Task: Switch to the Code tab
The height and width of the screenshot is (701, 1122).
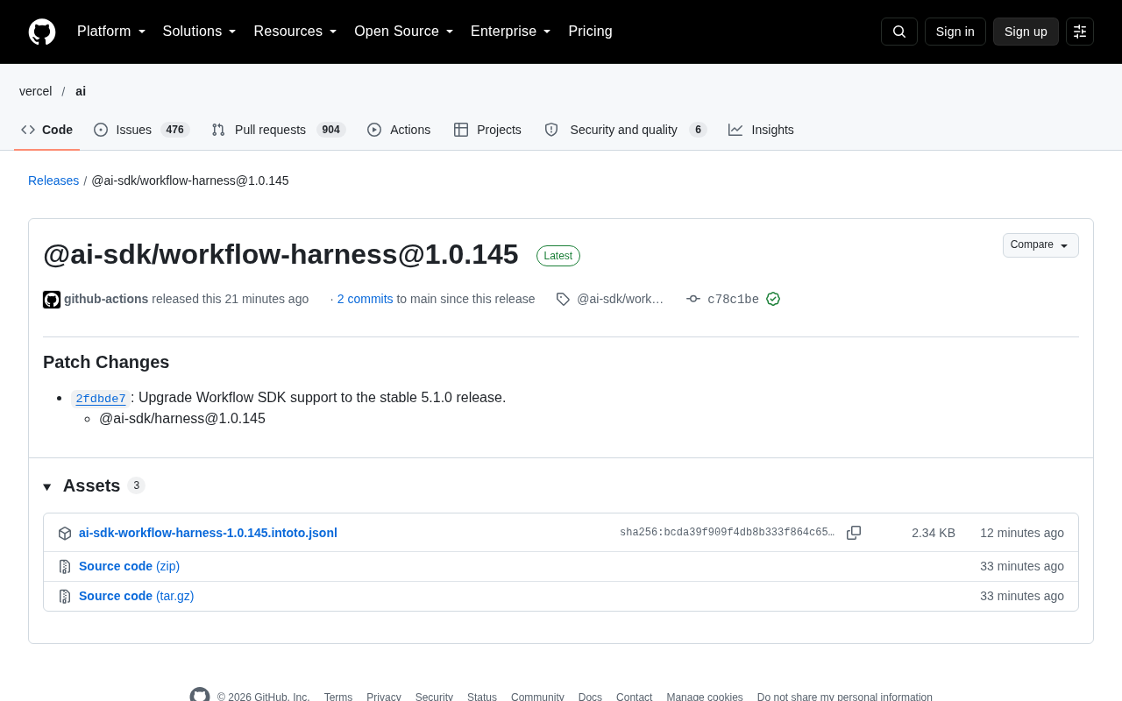Action: pyautogui.click(x=47, y=130)
